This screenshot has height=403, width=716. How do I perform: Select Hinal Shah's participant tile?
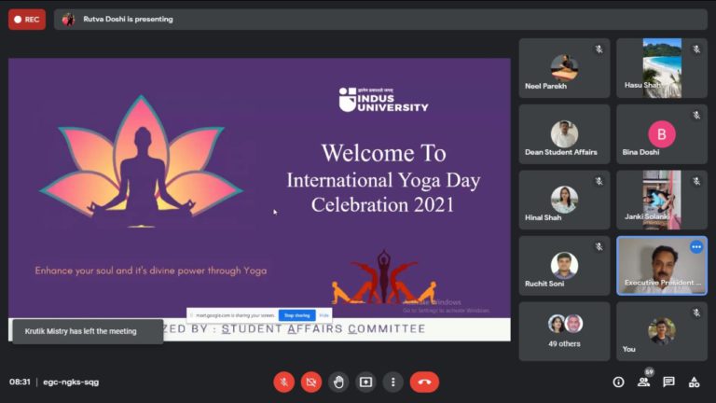click(x=564, y=200)
